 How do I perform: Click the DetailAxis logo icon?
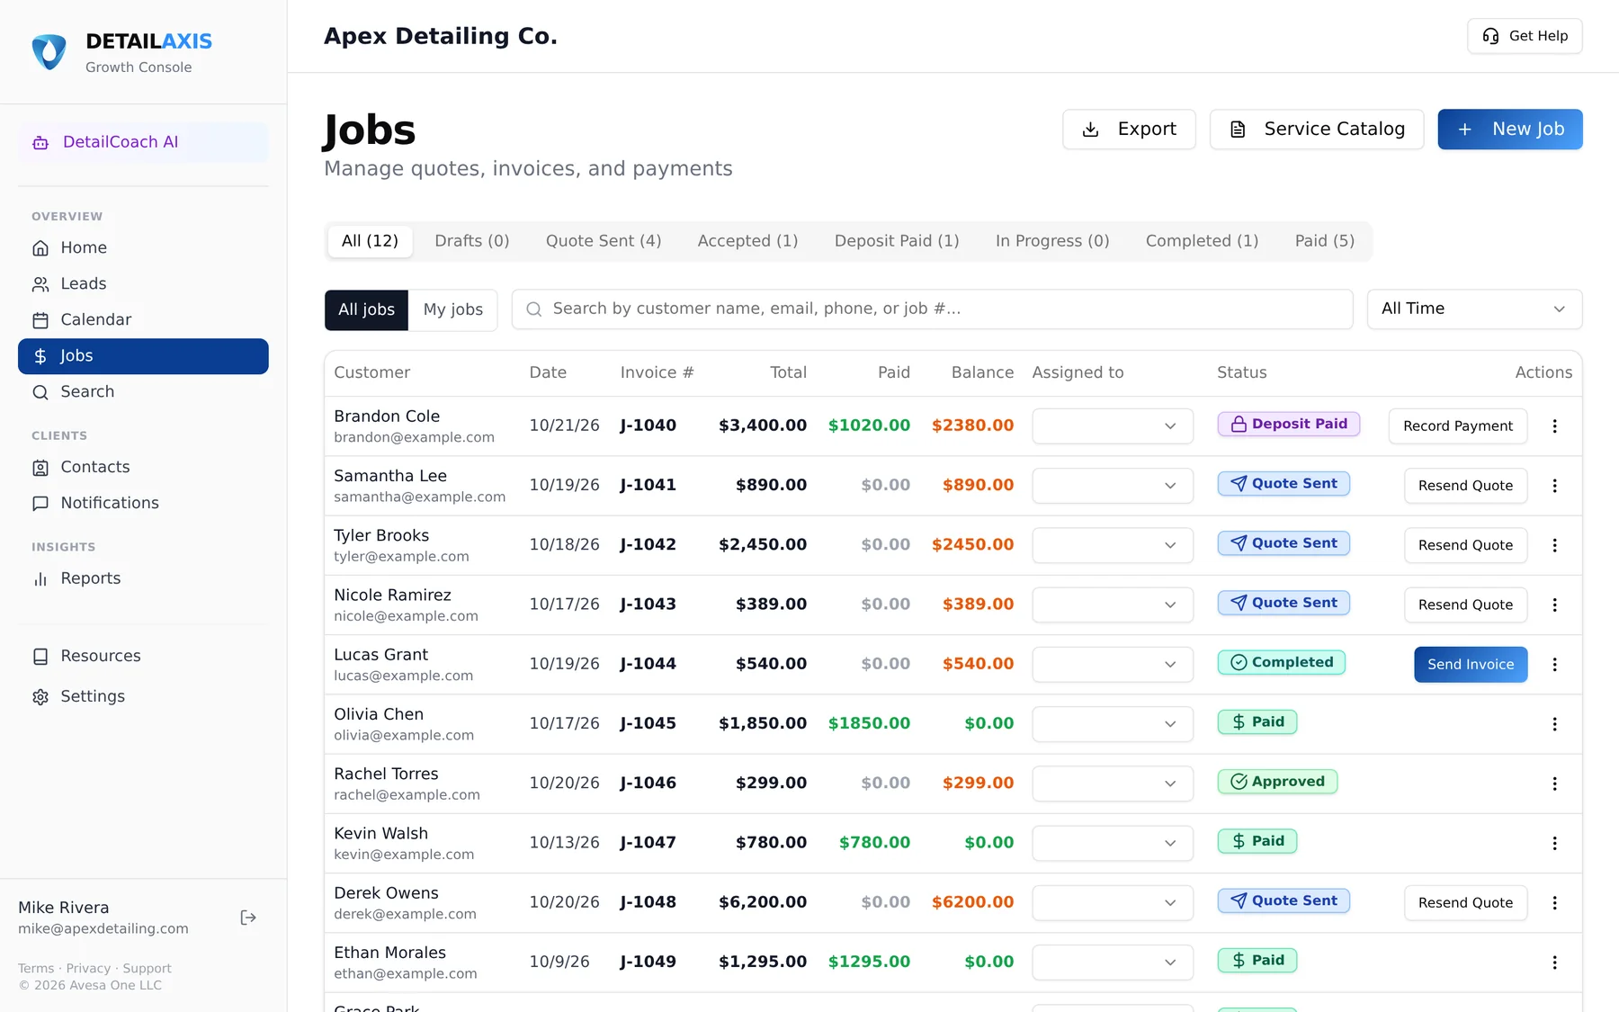[x=49, y=52]
